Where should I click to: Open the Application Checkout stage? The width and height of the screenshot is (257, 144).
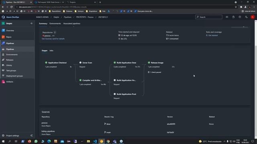pos(57,63)
